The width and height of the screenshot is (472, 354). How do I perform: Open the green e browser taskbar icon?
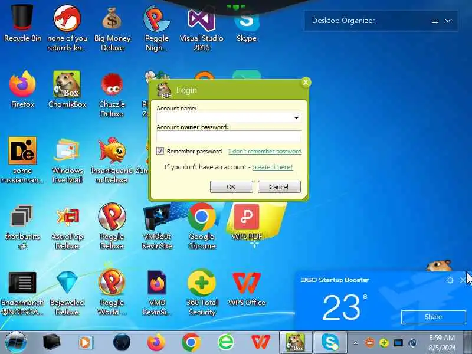(226, 342)
